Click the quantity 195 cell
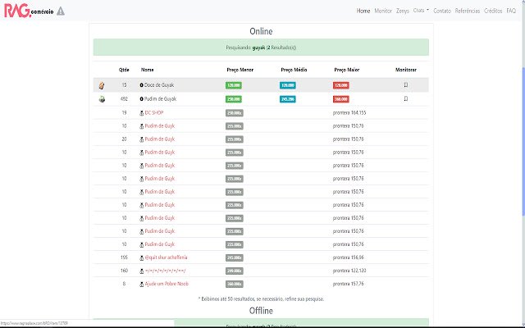This screenshot has height=328, width=525. 124,257
